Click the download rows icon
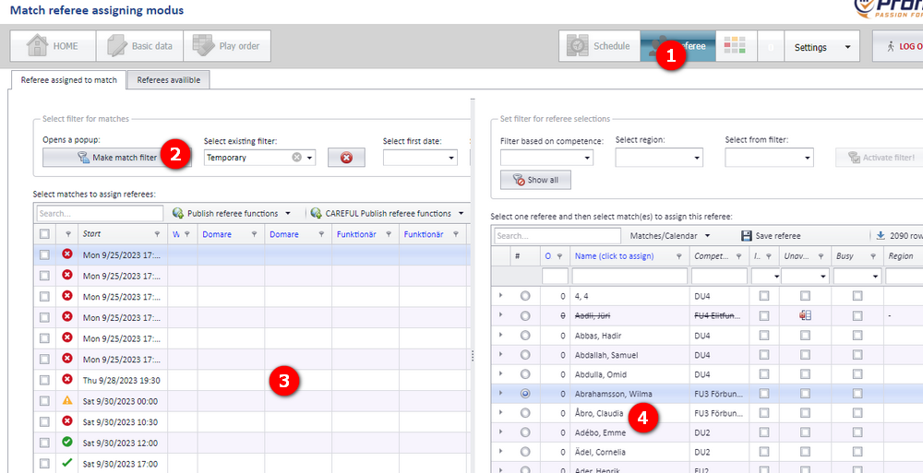 pos(881,235)
